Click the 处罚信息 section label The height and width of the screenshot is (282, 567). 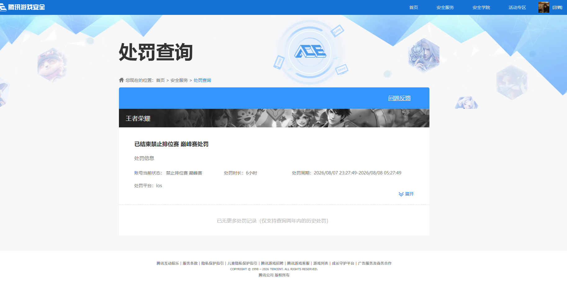[x=144, y=158]
